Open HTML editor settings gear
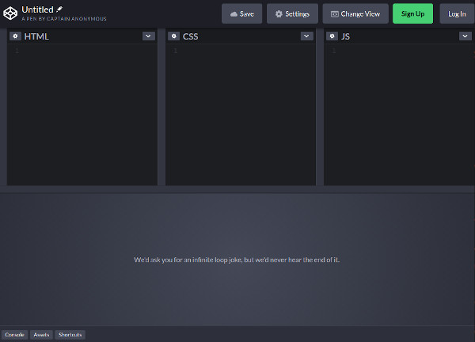The width and height of the screenshot is (475, 342). point(15,36)
